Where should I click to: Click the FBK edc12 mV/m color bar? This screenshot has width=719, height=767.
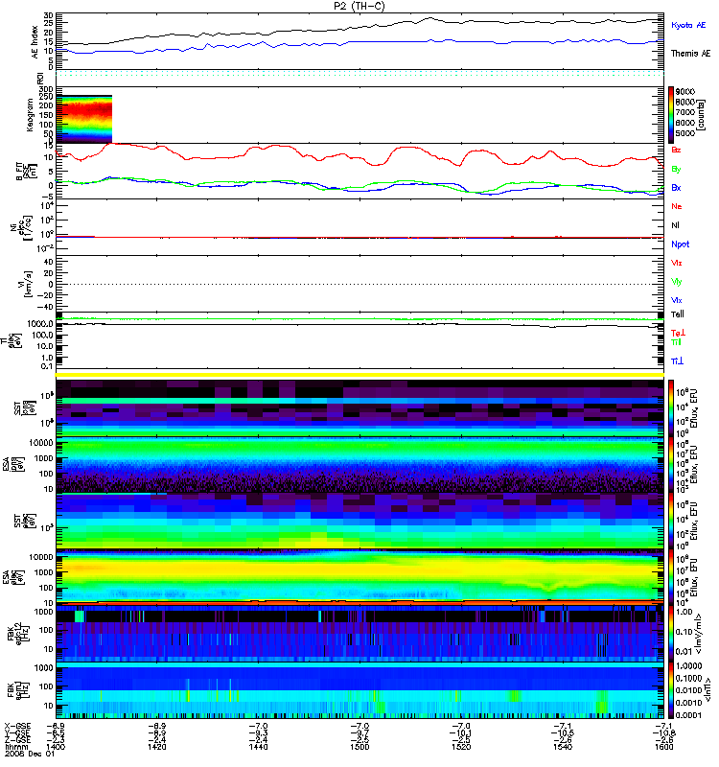click(x=671, y=635)
